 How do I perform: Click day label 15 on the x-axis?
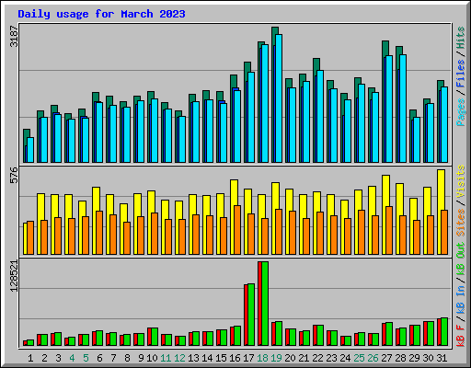tap(221, 358)
